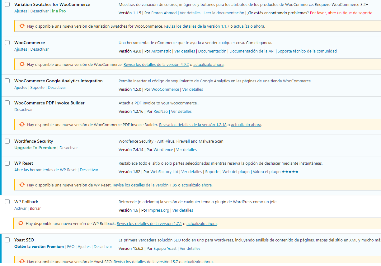Mark the WooCommerce PDF Invoice Builder checkbox
The width and height of the screenshot is (381, 266).
click(x=7, y=103)
